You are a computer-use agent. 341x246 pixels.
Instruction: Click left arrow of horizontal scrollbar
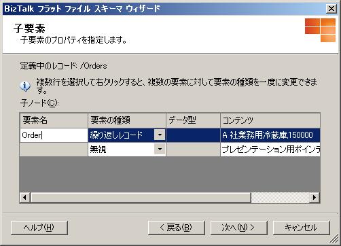click(24, 197)
